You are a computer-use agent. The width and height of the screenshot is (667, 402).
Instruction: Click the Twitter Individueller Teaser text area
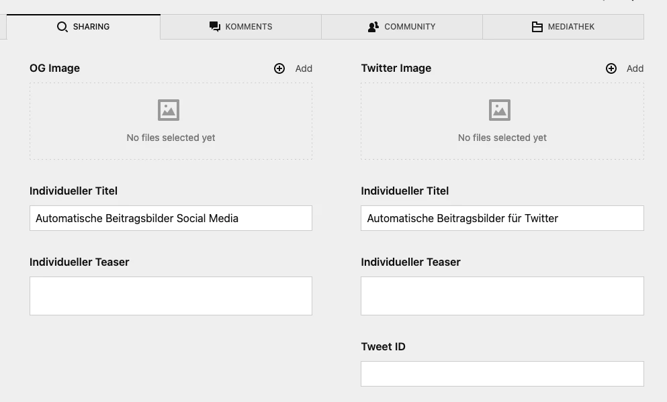click(502, 296)
